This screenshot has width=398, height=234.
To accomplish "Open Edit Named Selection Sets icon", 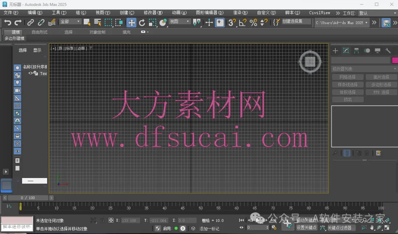I will (x=276, y=22).
